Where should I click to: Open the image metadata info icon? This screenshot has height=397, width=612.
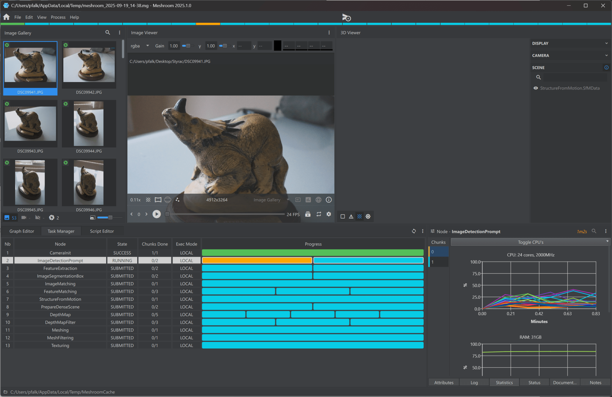(x=329, y=200)
